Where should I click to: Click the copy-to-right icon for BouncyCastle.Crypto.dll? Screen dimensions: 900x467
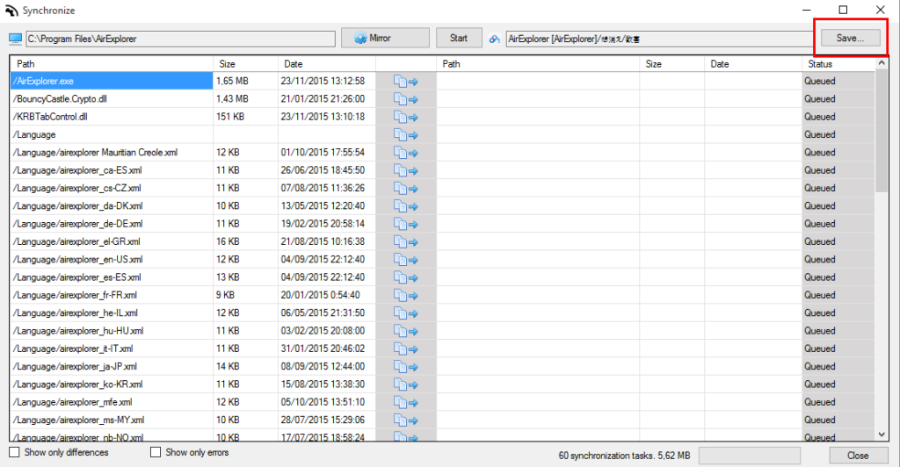[x=406, y=99]
